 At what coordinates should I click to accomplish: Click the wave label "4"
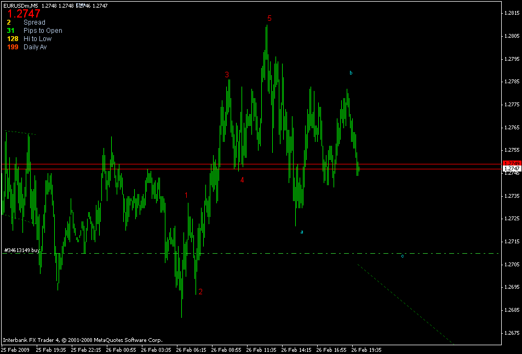pyautogui.click(x=242, y=179)
